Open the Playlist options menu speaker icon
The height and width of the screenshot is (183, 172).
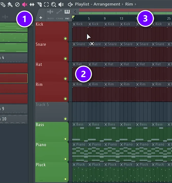coord(70,5)
